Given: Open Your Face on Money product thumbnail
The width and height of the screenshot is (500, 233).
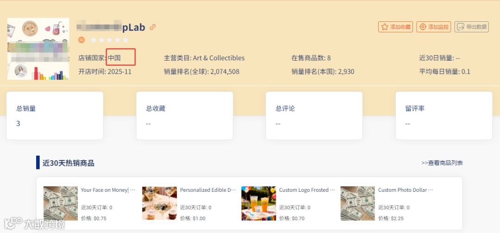Looking at the screenshot, I should coord(61,203).
